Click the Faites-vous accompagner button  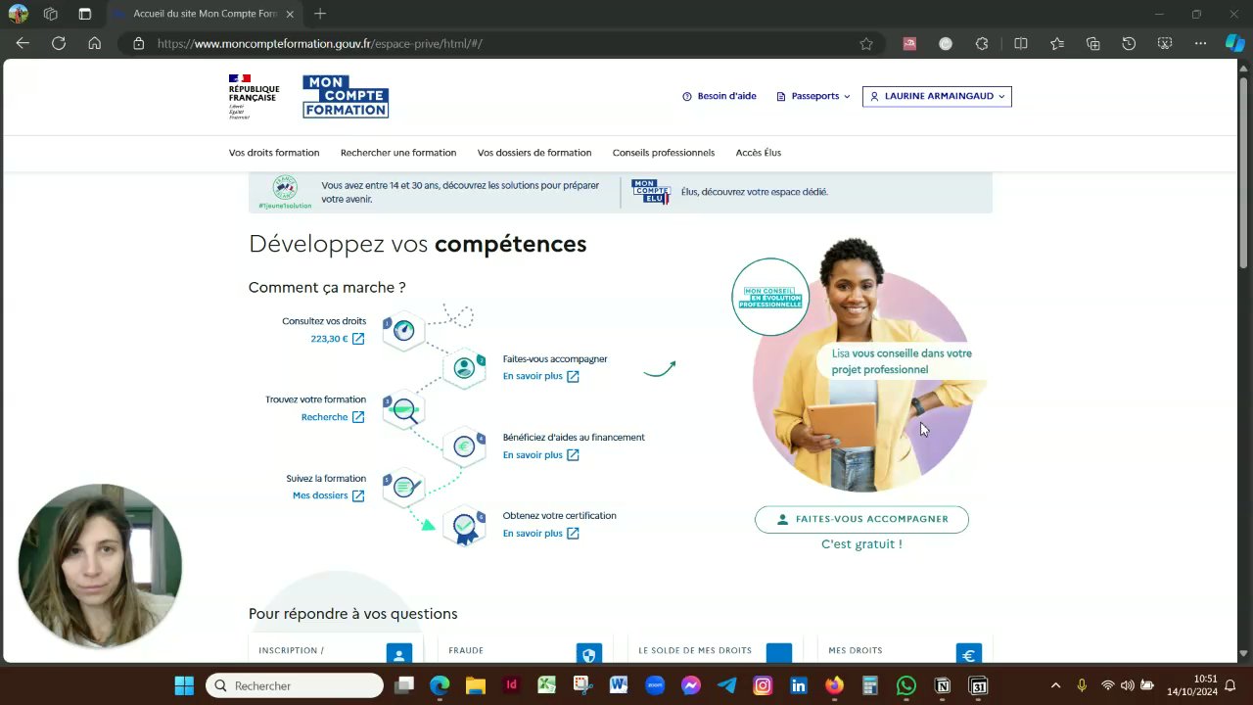coord(861,519)
